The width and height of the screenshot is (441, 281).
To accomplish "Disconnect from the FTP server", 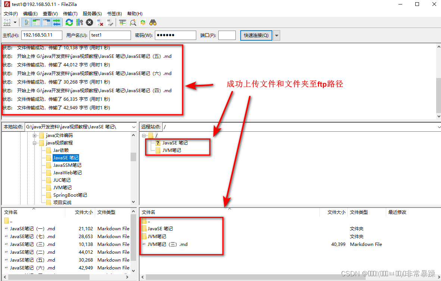I will (x=100, y=22).
